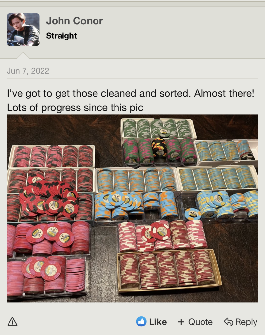Image resolution: width=265 pixels, height=335 pixels.
Task: Click the curved reply arrow icon
Action: [228, 322]
